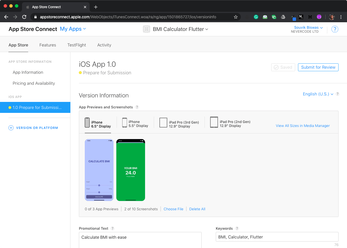
Task: Show help for App Previews and Screenshots
Action: (x=137, y=107)
